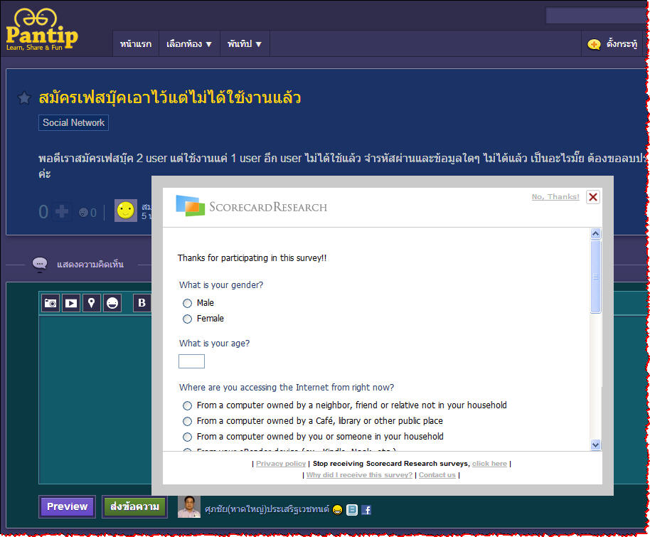Open the Contact us link
This screenshot has width=650, height=537.
coord(437,475)
